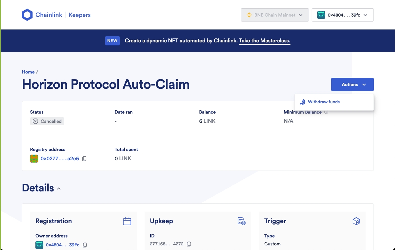Open the registry address 0x0277...a2e6 link

click(60, 159)
